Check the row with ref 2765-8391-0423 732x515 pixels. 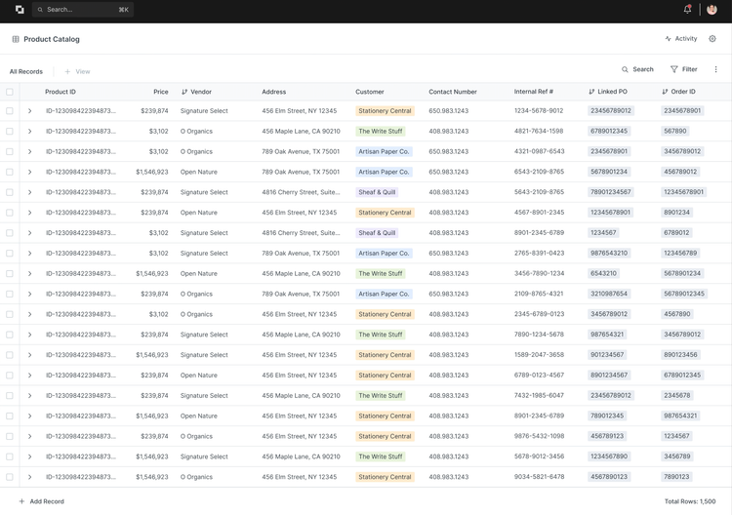(10, 254)
